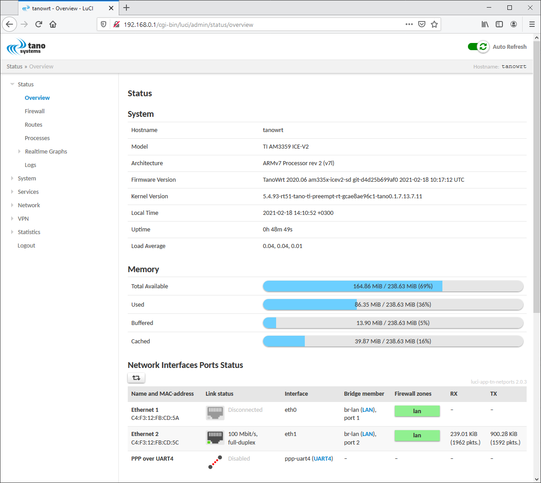Open the Routes status page
The height and width of the screenshot is (483, 541).
point(34,124)
